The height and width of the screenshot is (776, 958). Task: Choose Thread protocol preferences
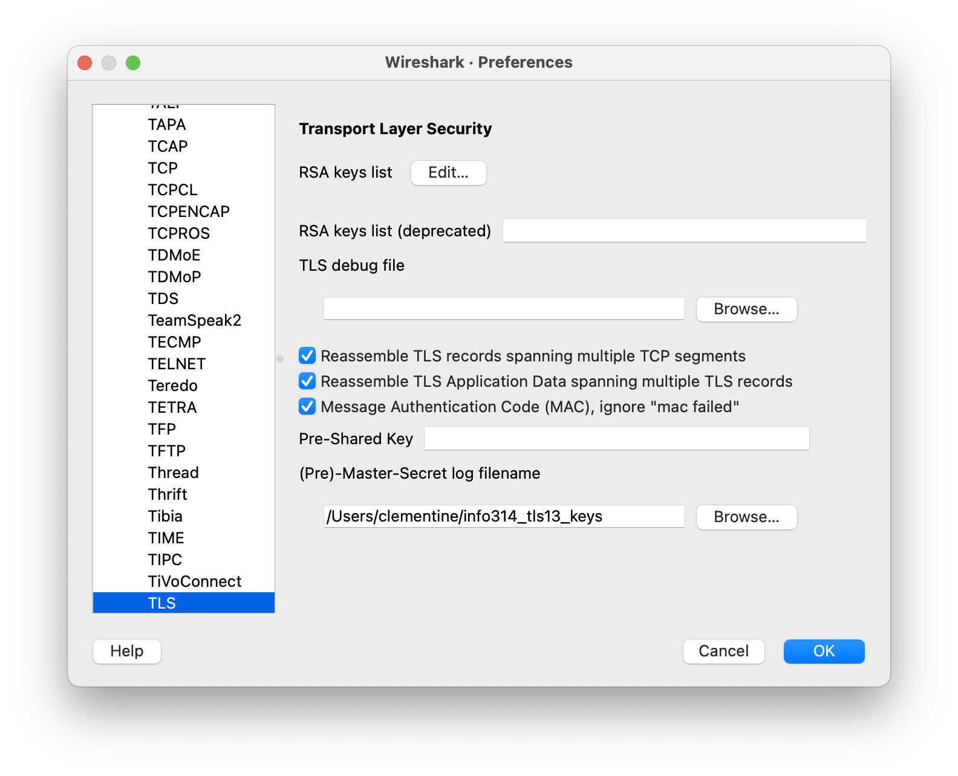184,473
